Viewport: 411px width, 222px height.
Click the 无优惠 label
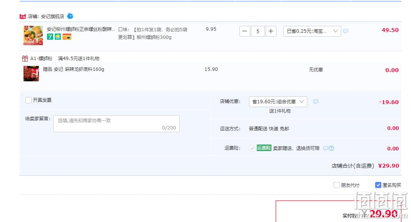(x=316, y=70)
